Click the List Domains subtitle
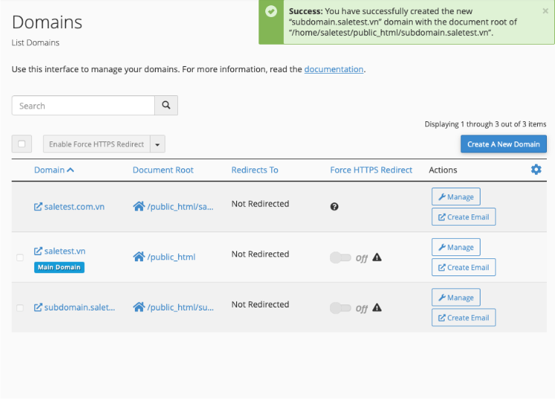555x399 pixels. (x=36, y=42)
